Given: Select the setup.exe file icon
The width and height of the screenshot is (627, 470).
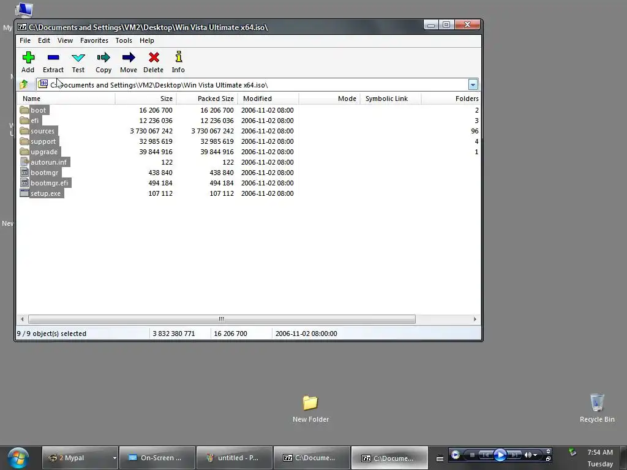Looking at the screenshot, I should click(24, 193).
